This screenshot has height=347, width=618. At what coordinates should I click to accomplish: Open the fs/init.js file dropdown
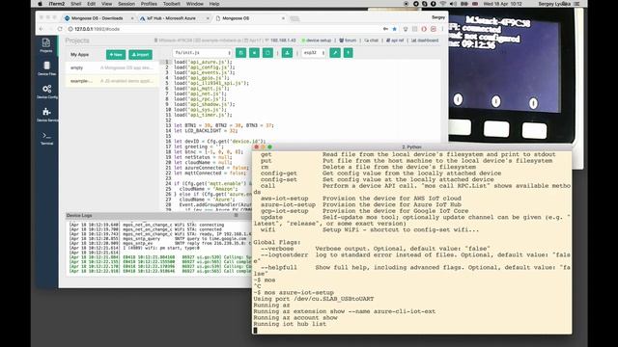click(202, 53)
